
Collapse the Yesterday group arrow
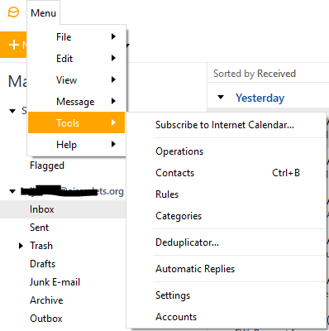point(221,97)
